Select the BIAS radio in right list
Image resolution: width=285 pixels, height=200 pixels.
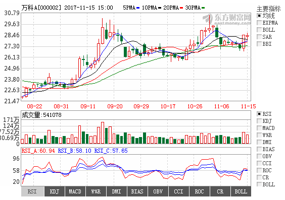pos(259,149)
